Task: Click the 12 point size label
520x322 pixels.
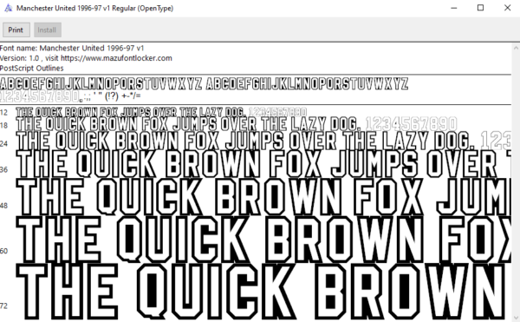Action: coord(4,113)
